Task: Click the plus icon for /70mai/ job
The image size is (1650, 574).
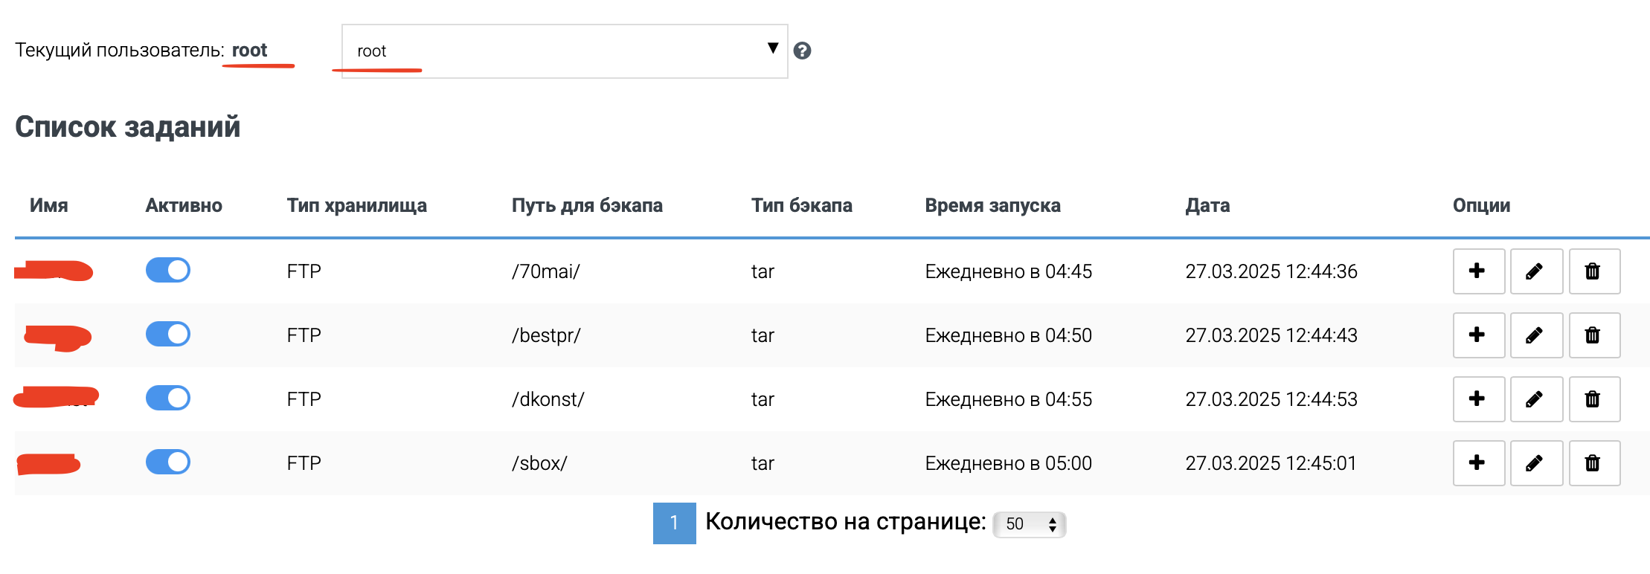Action: (1479, 271)
